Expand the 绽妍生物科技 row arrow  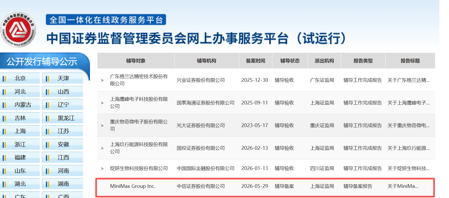(102, 168)
